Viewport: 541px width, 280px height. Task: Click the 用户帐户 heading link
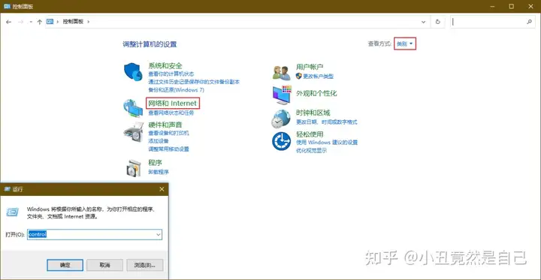click(x=310, y=67)
